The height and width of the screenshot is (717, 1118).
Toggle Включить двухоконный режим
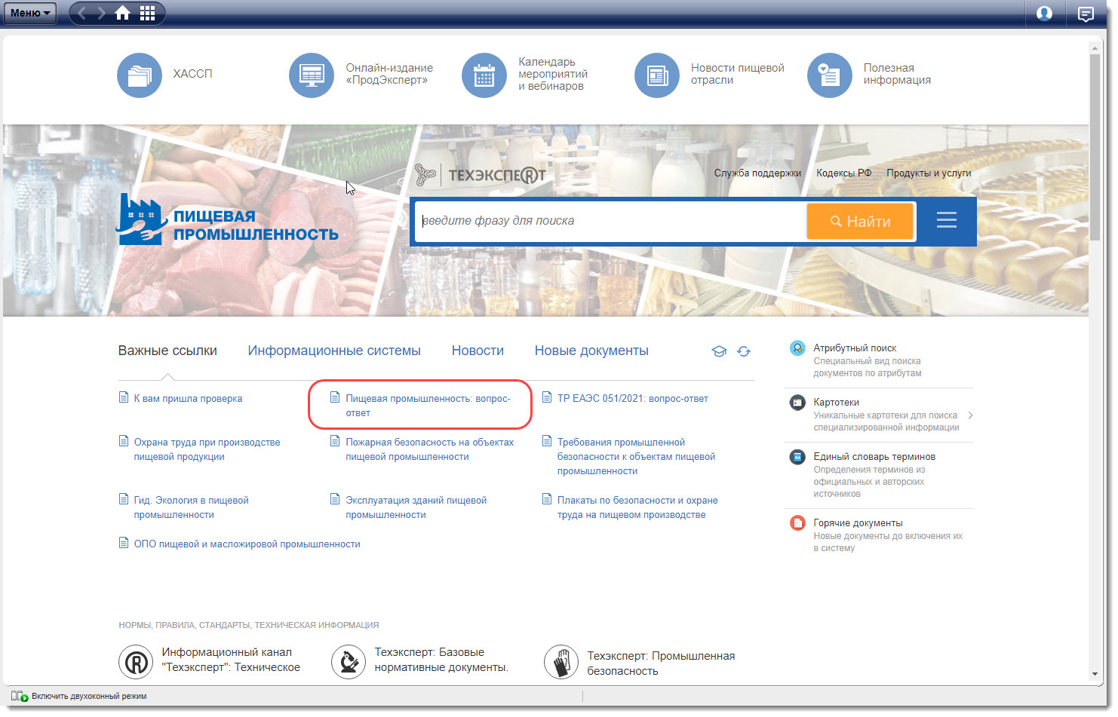pyautogui.click(x=79, y=697)
